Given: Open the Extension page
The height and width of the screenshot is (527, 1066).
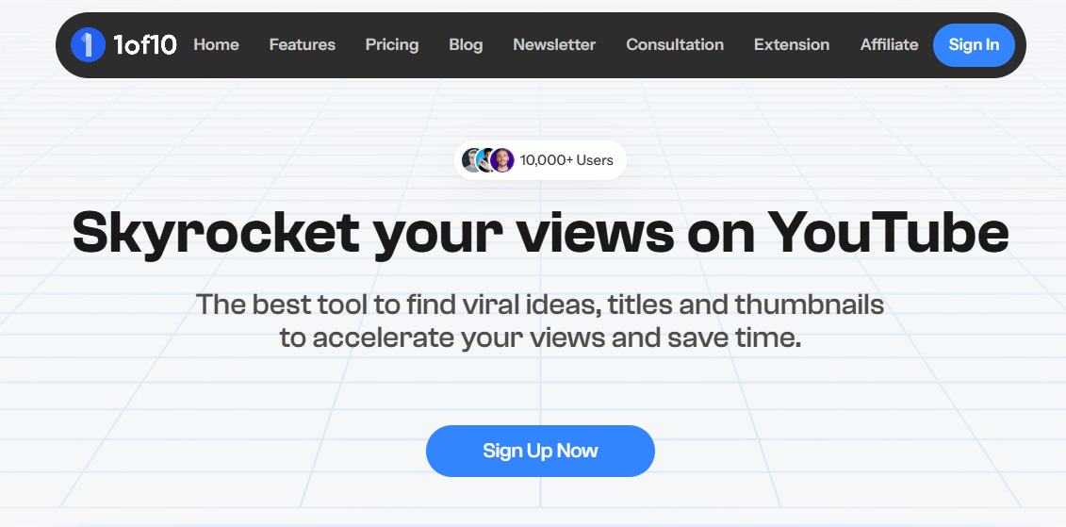Looking at the screenshot, I should click(x=792, y=44).
